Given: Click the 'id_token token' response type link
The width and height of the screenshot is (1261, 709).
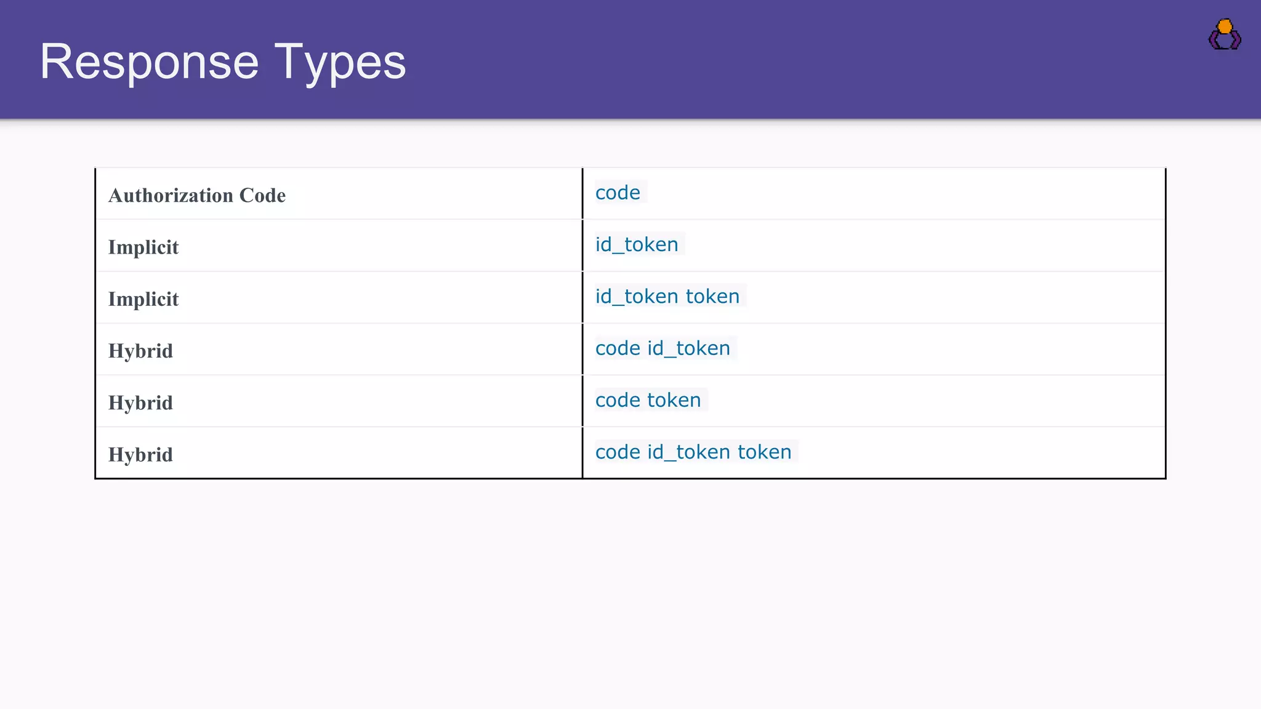Looking at the screenshot, I should [x=667, y=296].
